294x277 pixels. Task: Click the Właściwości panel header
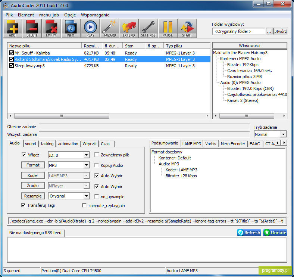point(250,46)
